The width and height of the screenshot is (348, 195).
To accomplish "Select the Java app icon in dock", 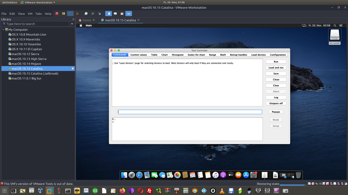I will 265,175.
